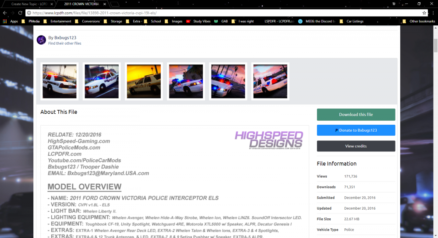438x238 pixels.
Task: Click the browser back arrow
Action: [5, 13]
